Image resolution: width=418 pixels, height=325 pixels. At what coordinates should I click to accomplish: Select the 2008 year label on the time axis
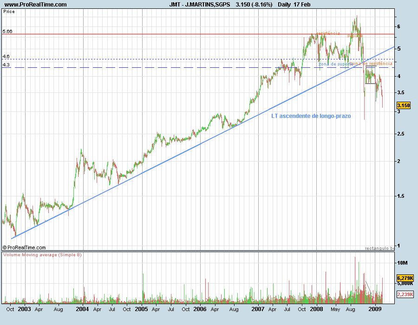click(x=316, y=309)
